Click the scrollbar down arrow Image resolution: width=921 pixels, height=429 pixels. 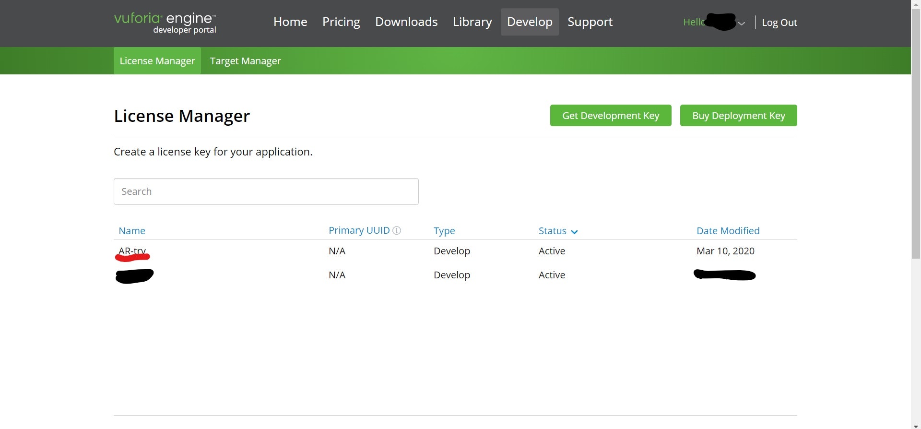(x=916, y=426)
